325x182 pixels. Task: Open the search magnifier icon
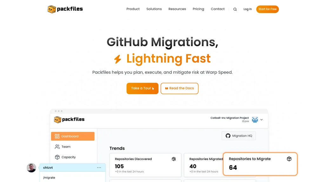(x=235, y=9)
